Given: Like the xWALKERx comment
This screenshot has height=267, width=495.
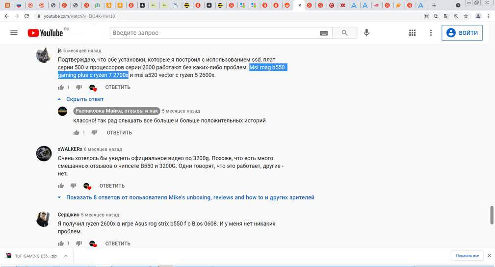Looking at the screenshot, I should [x=61, y=186].
